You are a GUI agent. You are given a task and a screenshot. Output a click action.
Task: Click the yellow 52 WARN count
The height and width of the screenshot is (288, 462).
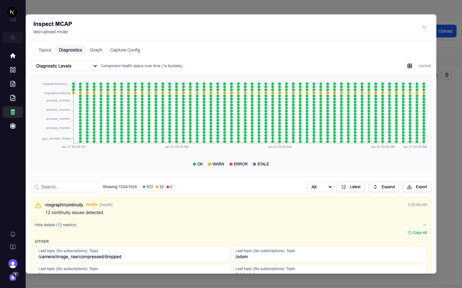click(x=159, y=187)
